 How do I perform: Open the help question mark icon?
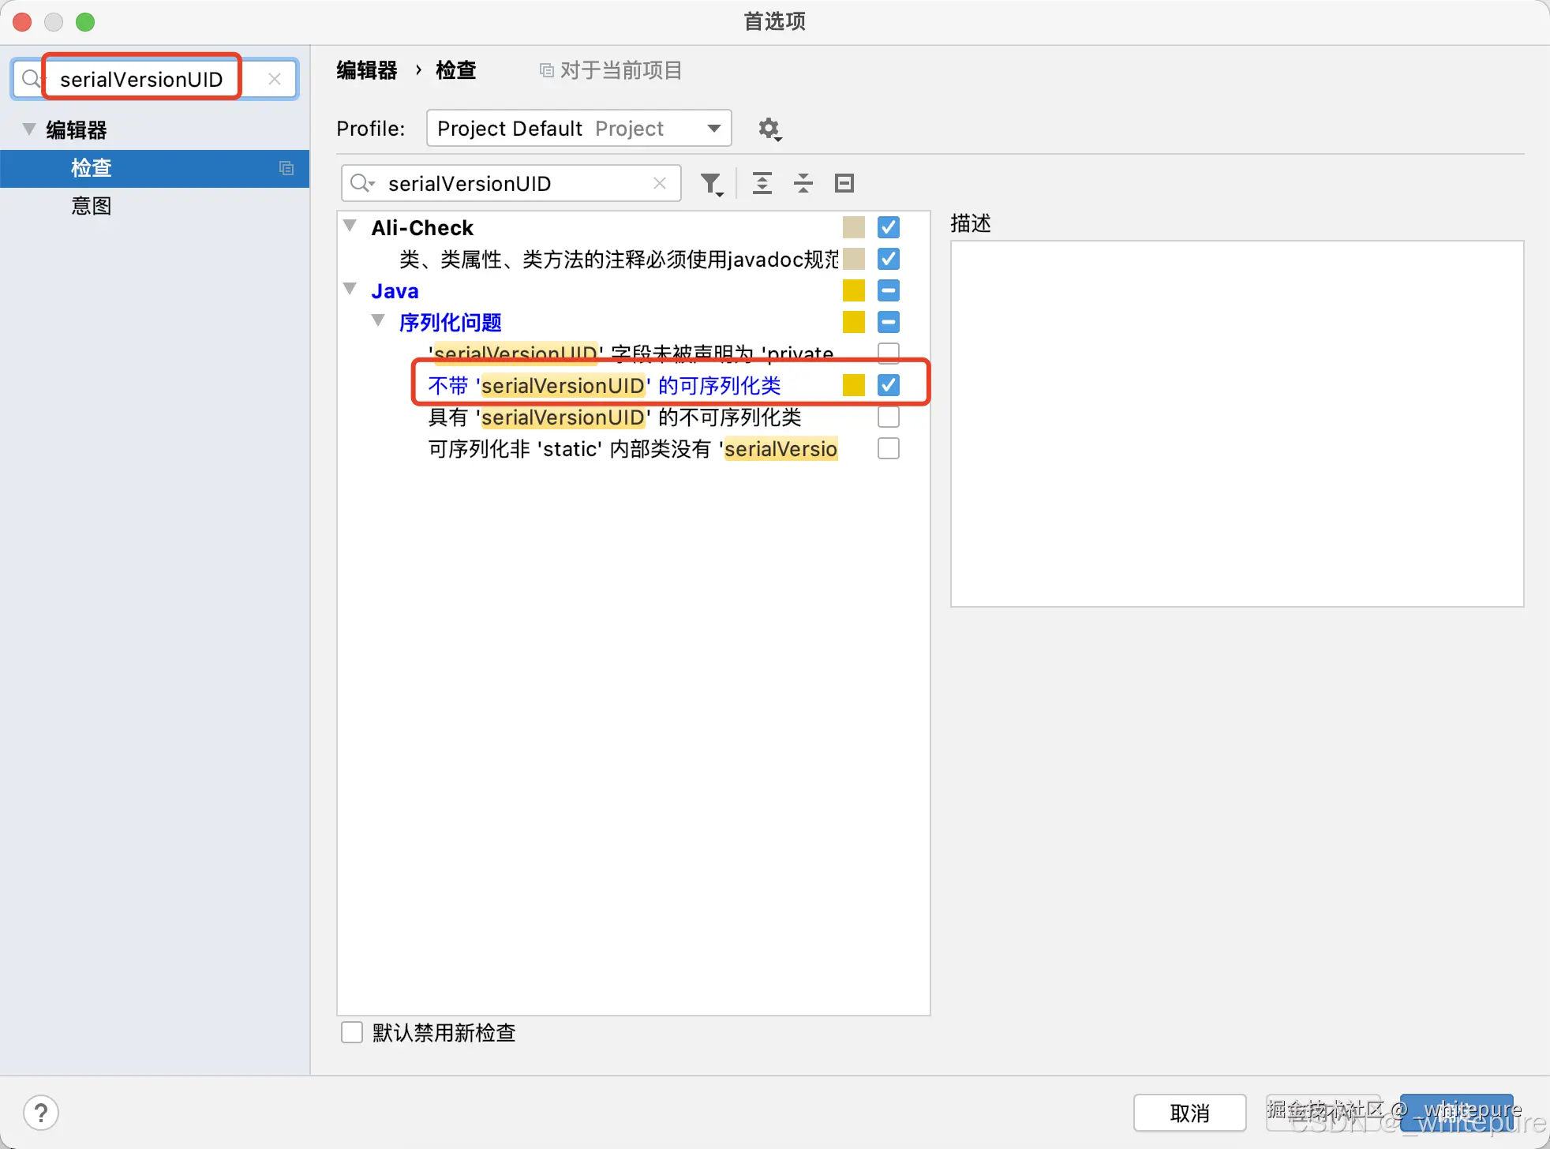(x=42, y=1113)
